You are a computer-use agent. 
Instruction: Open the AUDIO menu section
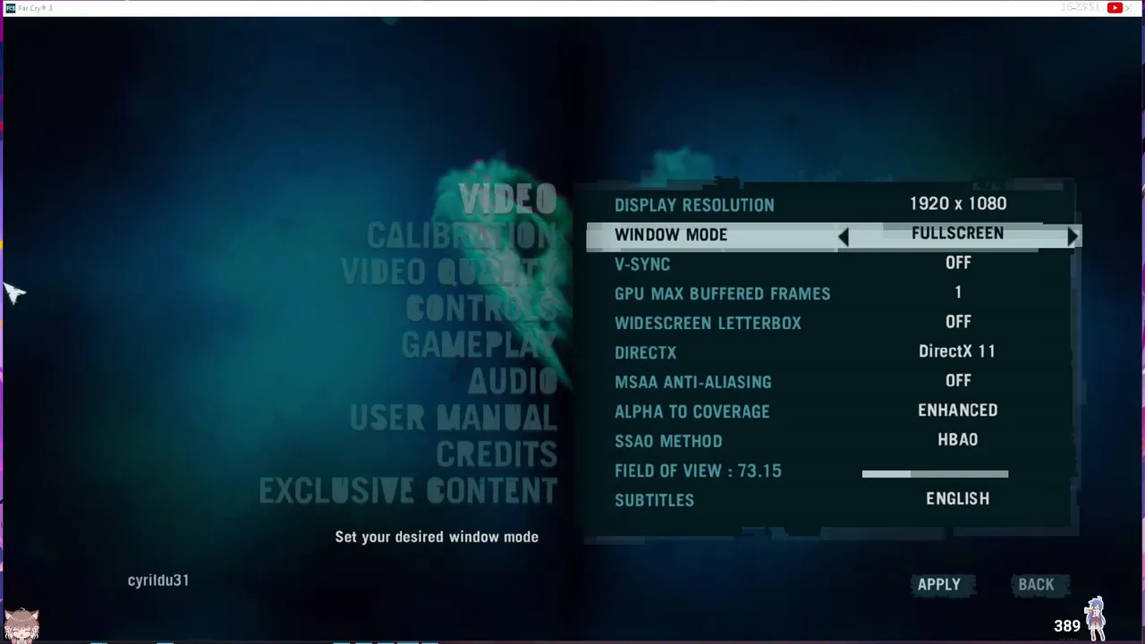click(513, 382)
